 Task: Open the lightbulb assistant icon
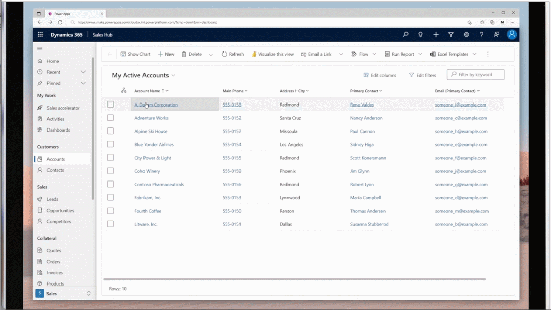click(420, 34)
